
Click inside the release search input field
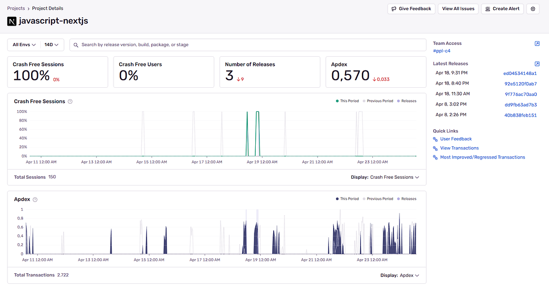coord(183,44)
